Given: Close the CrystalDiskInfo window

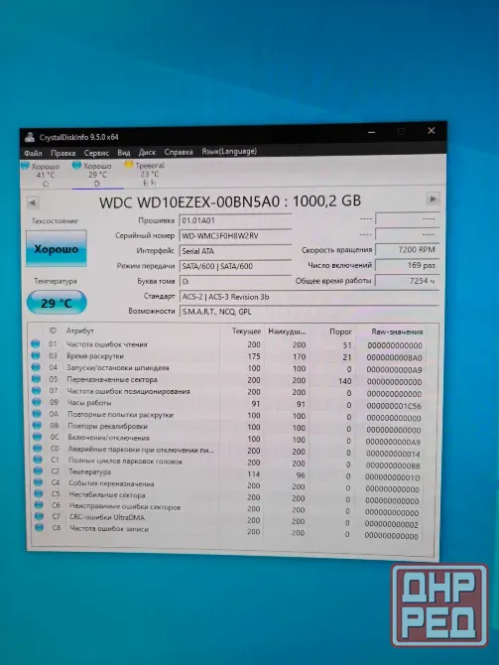Looking at the screenshot, I should pyautogui.click(x=432, y=131).
